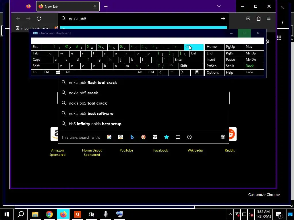Image resolution: width=294 pixels, height=220 pixels.
Task: Choose suggestion nokia bb5 tool crack
Action: 144,103
